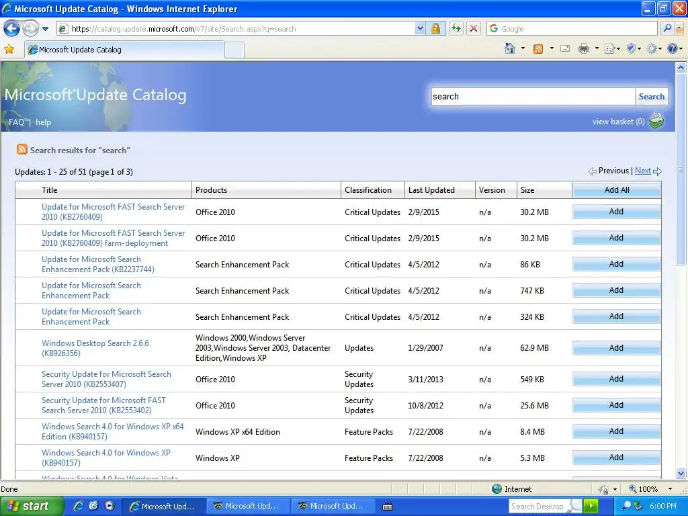Click the scrollbar down arrow
The height and width of the screenshot is (516, 688).
pyautogui.click(x=681, y=473)
